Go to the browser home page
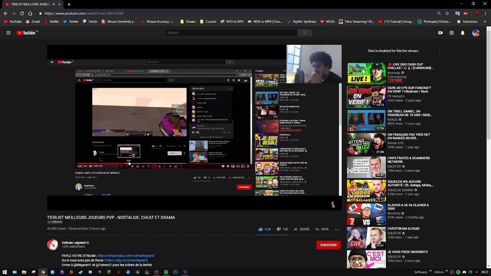491x276 pixels. click(30, 13)
